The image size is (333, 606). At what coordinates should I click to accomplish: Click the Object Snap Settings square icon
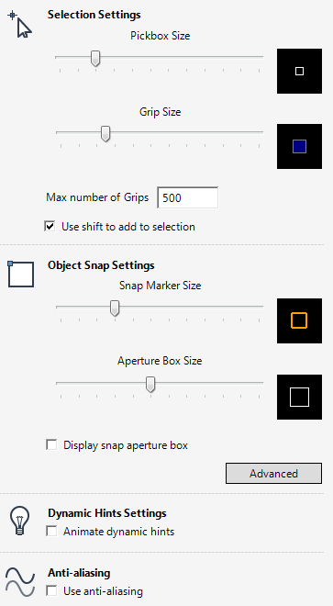click(21, 274)
